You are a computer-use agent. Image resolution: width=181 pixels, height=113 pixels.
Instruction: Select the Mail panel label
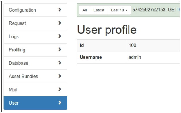pos(13,90)
